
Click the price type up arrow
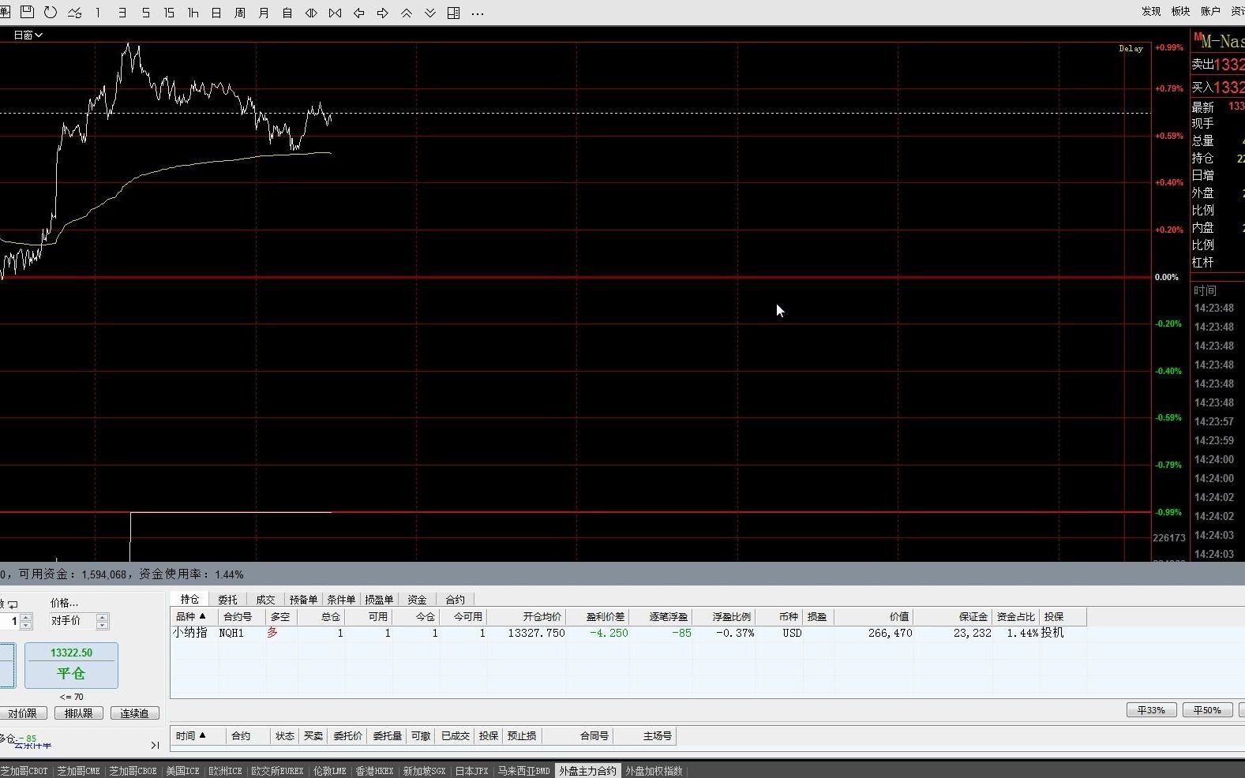pyautogui.click(x=103, y=617)
